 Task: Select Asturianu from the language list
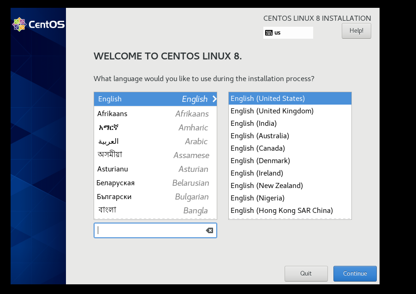(138, 169)
